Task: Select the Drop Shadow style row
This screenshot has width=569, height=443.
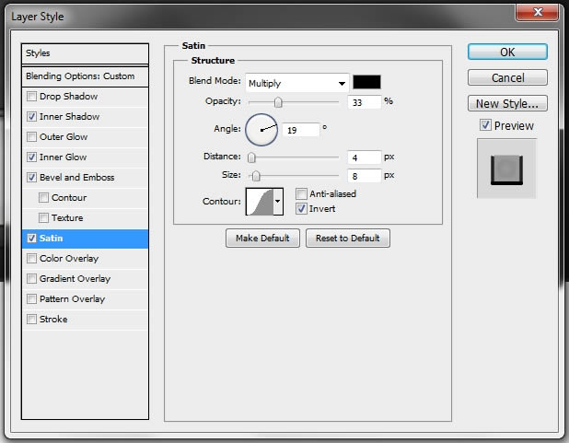Action: click(85, 97)
